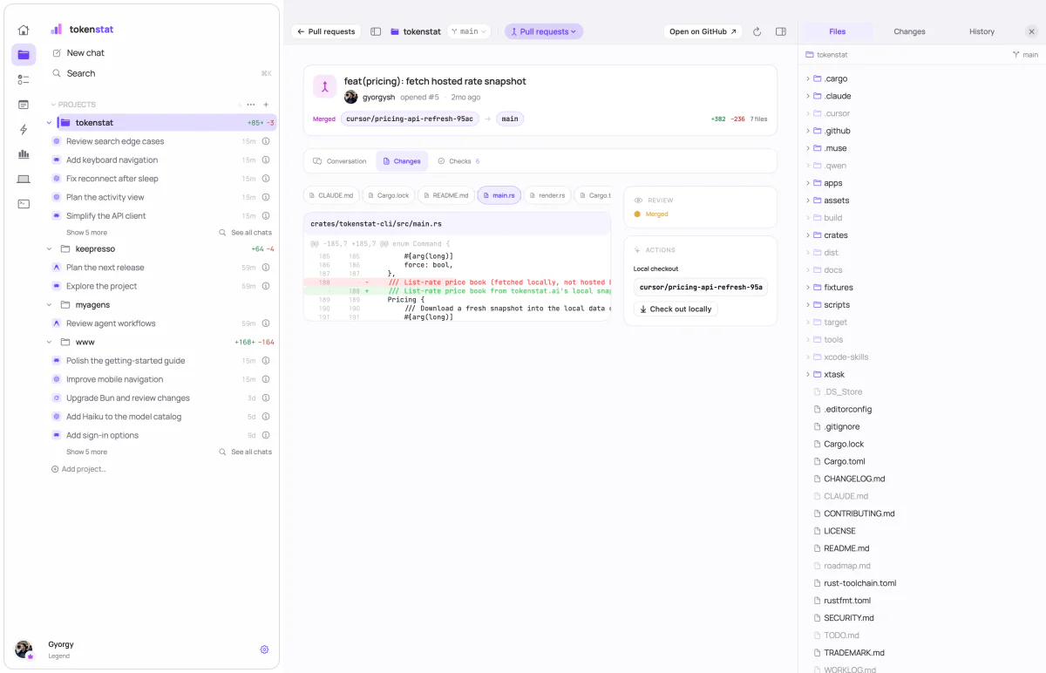The height and width of the screenshot is (673, 1046).
Task: Toggle the left sidebar panel icon
Action: coord(376,31)
